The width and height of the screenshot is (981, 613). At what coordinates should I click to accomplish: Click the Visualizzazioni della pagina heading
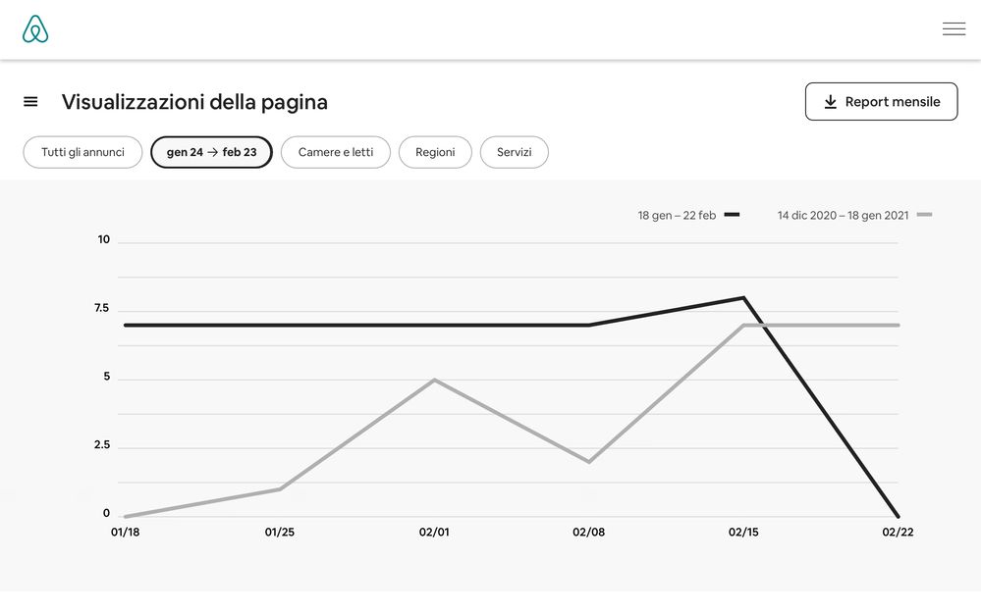tap(194, 102)
